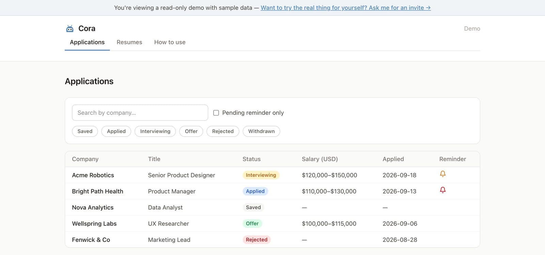
Task: Click the $100,000–$115,000 salary cell
Action: (x=329, y=224)
